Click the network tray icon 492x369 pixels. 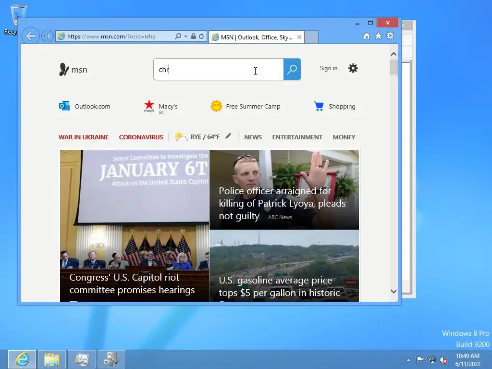pyautogui.click(x=432, y=360)
